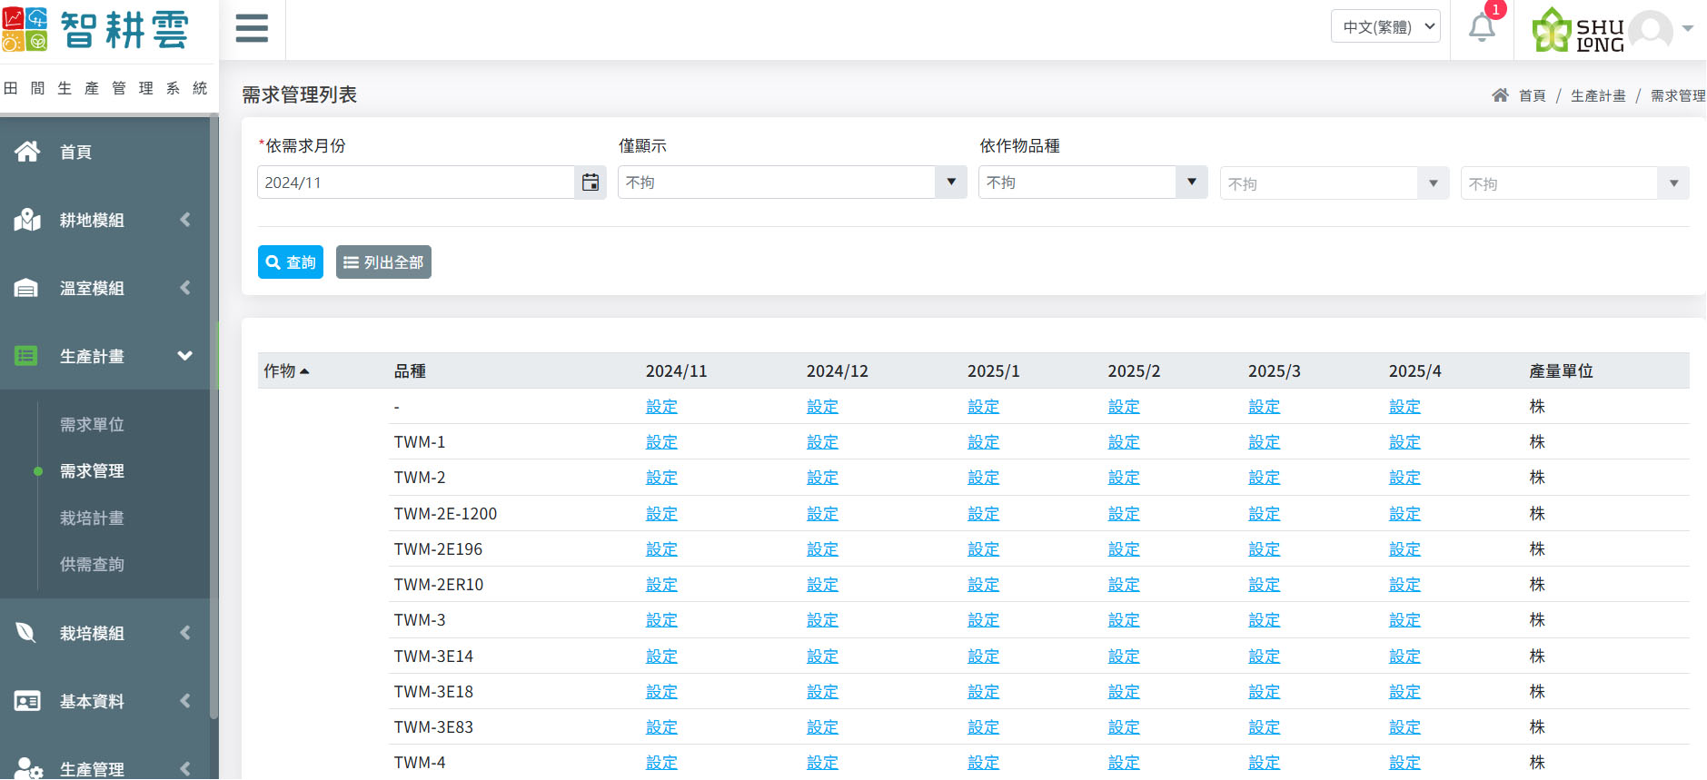The height and width of the screenshot is (780, 1707).
Task: Open the language dropdown 中文(繁體)
Action: [x=1385, y=27]
